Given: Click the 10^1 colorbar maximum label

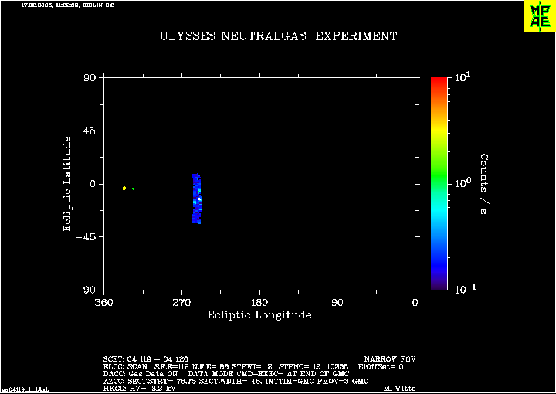Looking at the screenshot, I should click(463, 77).
